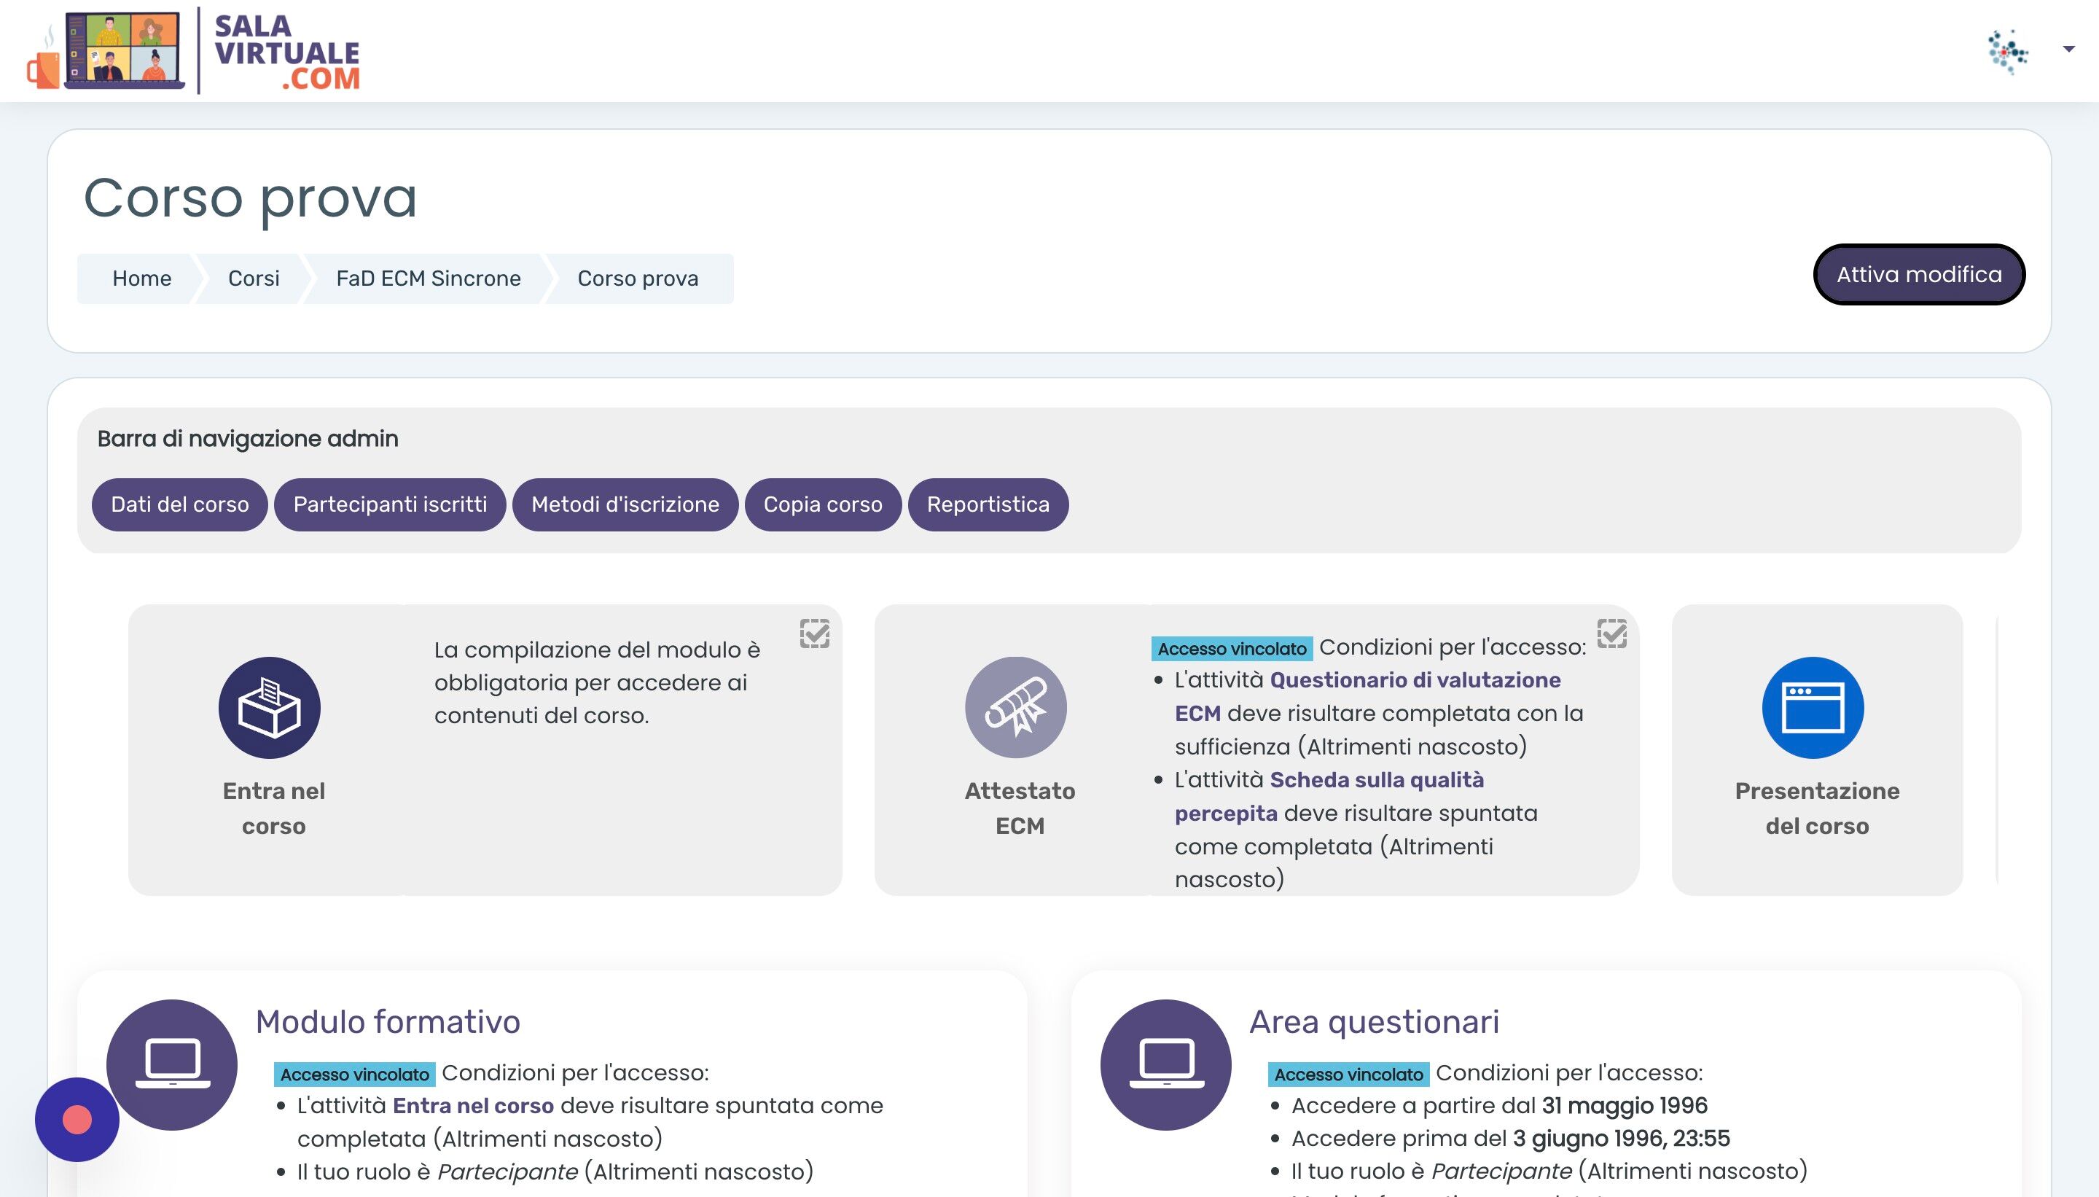Click Barra di navigazione admin heading
This screenshot has height=1197, width=2099.
[x=249, y=439]
